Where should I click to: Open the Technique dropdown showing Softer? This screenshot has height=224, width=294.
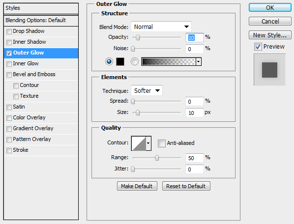pos(147,90)
